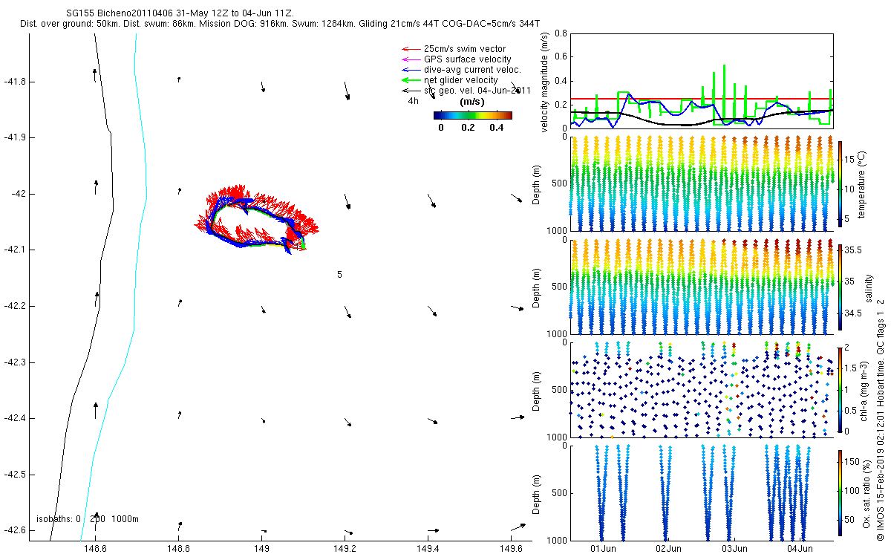Click the '148.6' longitude tick label
This screenshot has width=891, height=557.
coord(96,549)
